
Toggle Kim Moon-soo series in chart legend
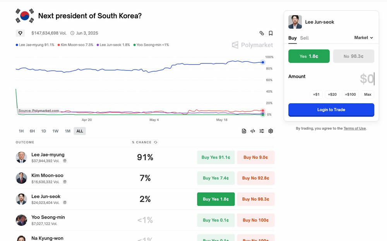(75, 45)
